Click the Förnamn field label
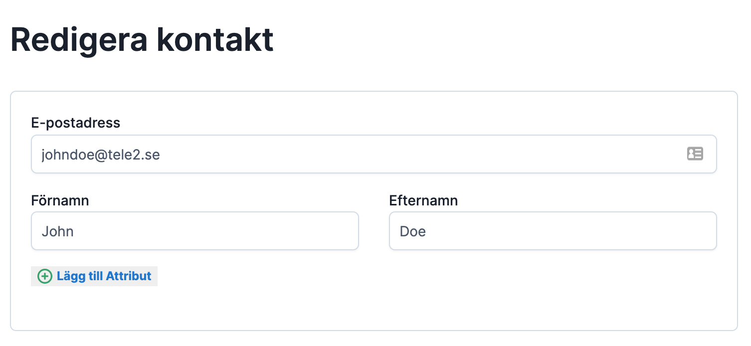The image size is (751, 346). point(60,200)
